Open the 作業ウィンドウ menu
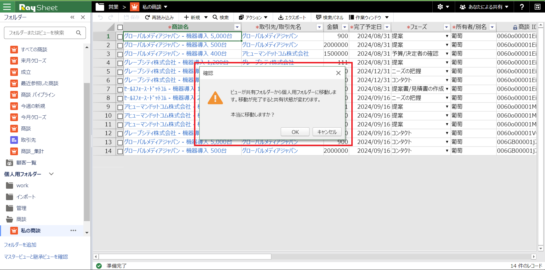The image size is (545, 270). click(369, 17)
